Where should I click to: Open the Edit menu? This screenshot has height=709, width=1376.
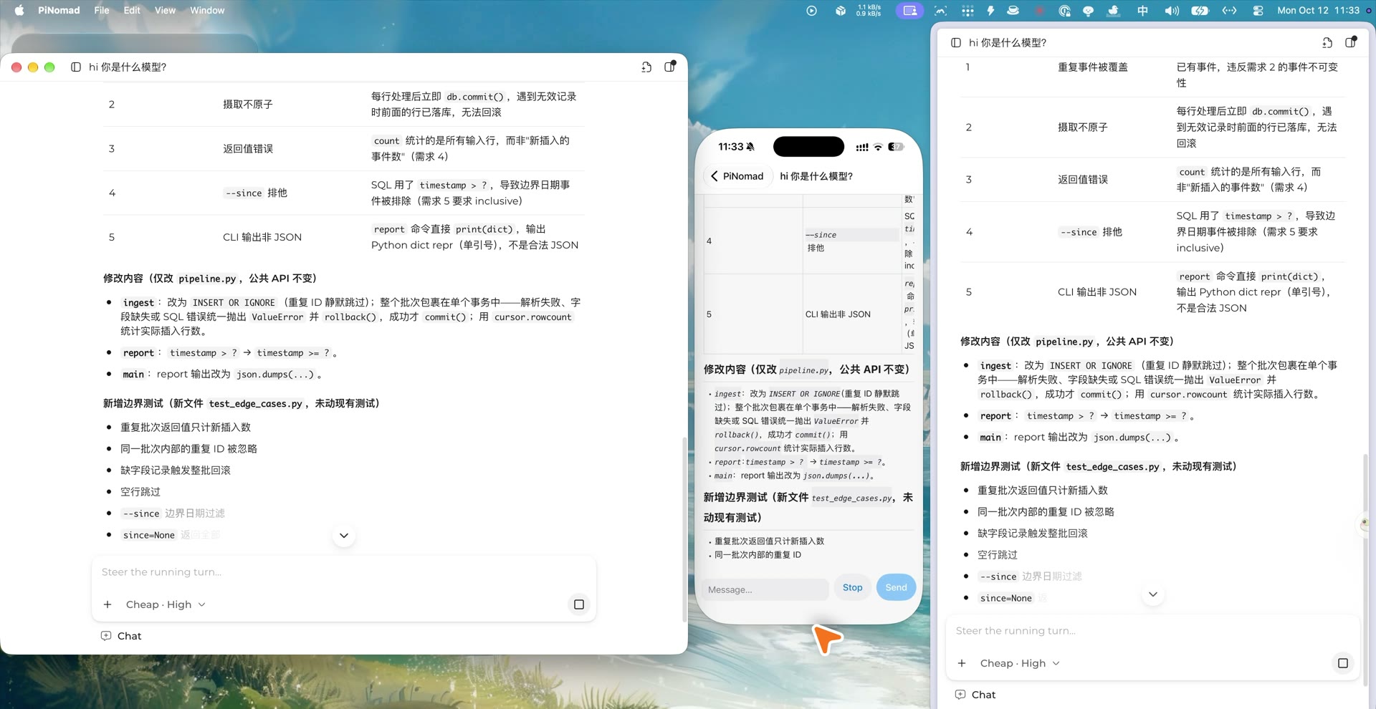pos(132,11)
